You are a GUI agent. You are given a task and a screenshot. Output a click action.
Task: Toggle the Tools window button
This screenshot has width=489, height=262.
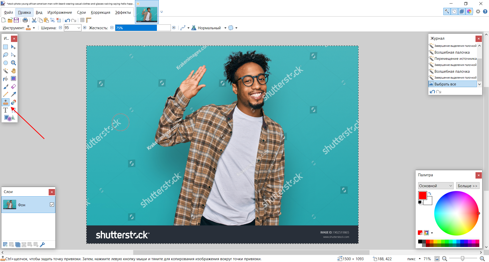pos(447,11)
